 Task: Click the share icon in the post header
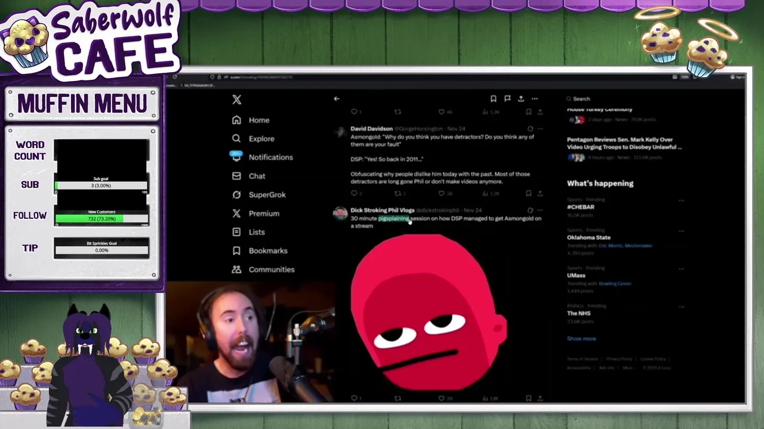click(521, 99)
